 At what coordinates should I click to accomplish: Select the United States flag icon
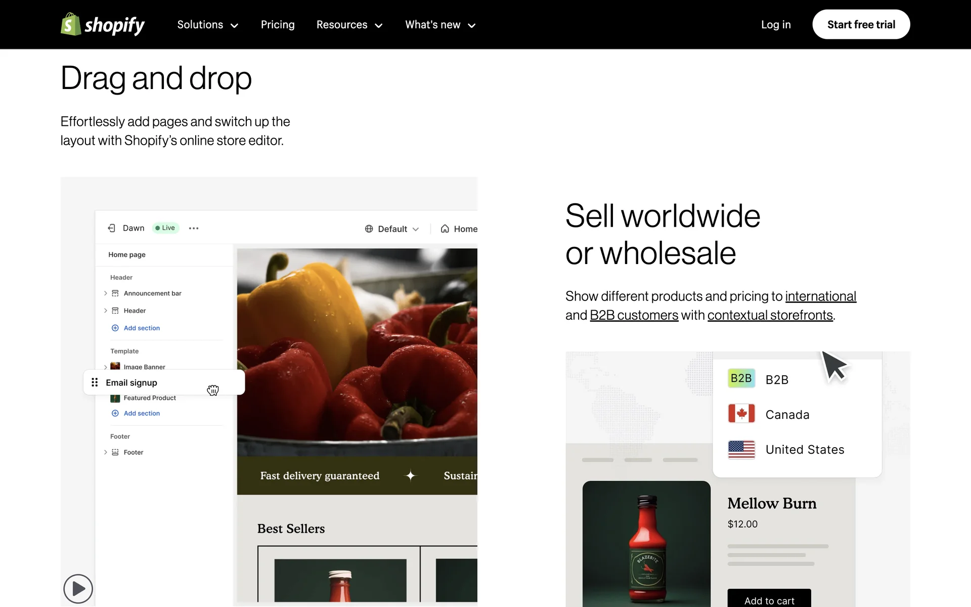click(x=741, y=449)
